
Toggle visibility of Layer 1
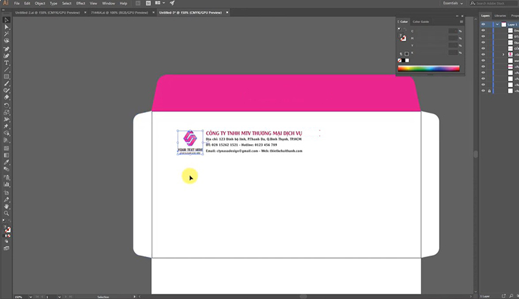(483, 24)
